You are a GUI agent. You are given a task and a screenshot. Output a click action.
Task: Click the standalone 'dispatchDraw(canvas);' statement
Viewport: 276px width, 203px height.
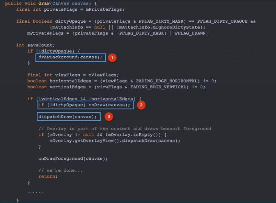[x=68, y=117]
